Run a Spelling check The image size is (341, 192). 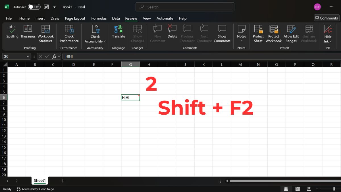pyautogui.click(x=12, y=32)
